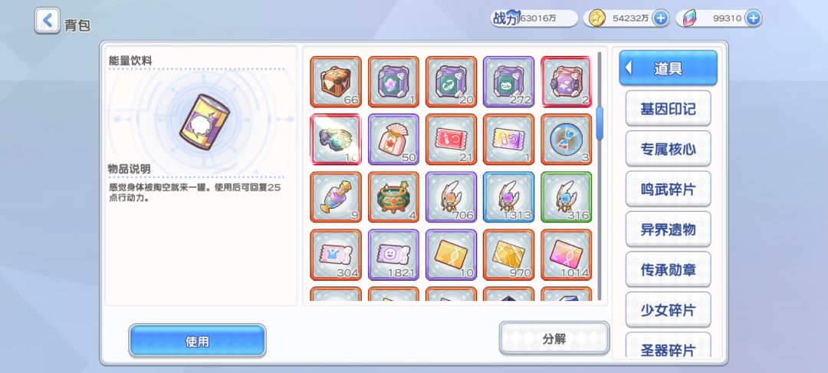The width and height of the screenshot is (828, 373).
Task: Click the 使用 button
Action: click(x=197, y=341)
